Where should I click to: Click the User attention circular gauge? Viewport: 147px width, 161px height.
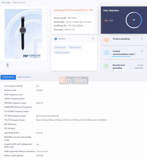(x=134, y=20)
